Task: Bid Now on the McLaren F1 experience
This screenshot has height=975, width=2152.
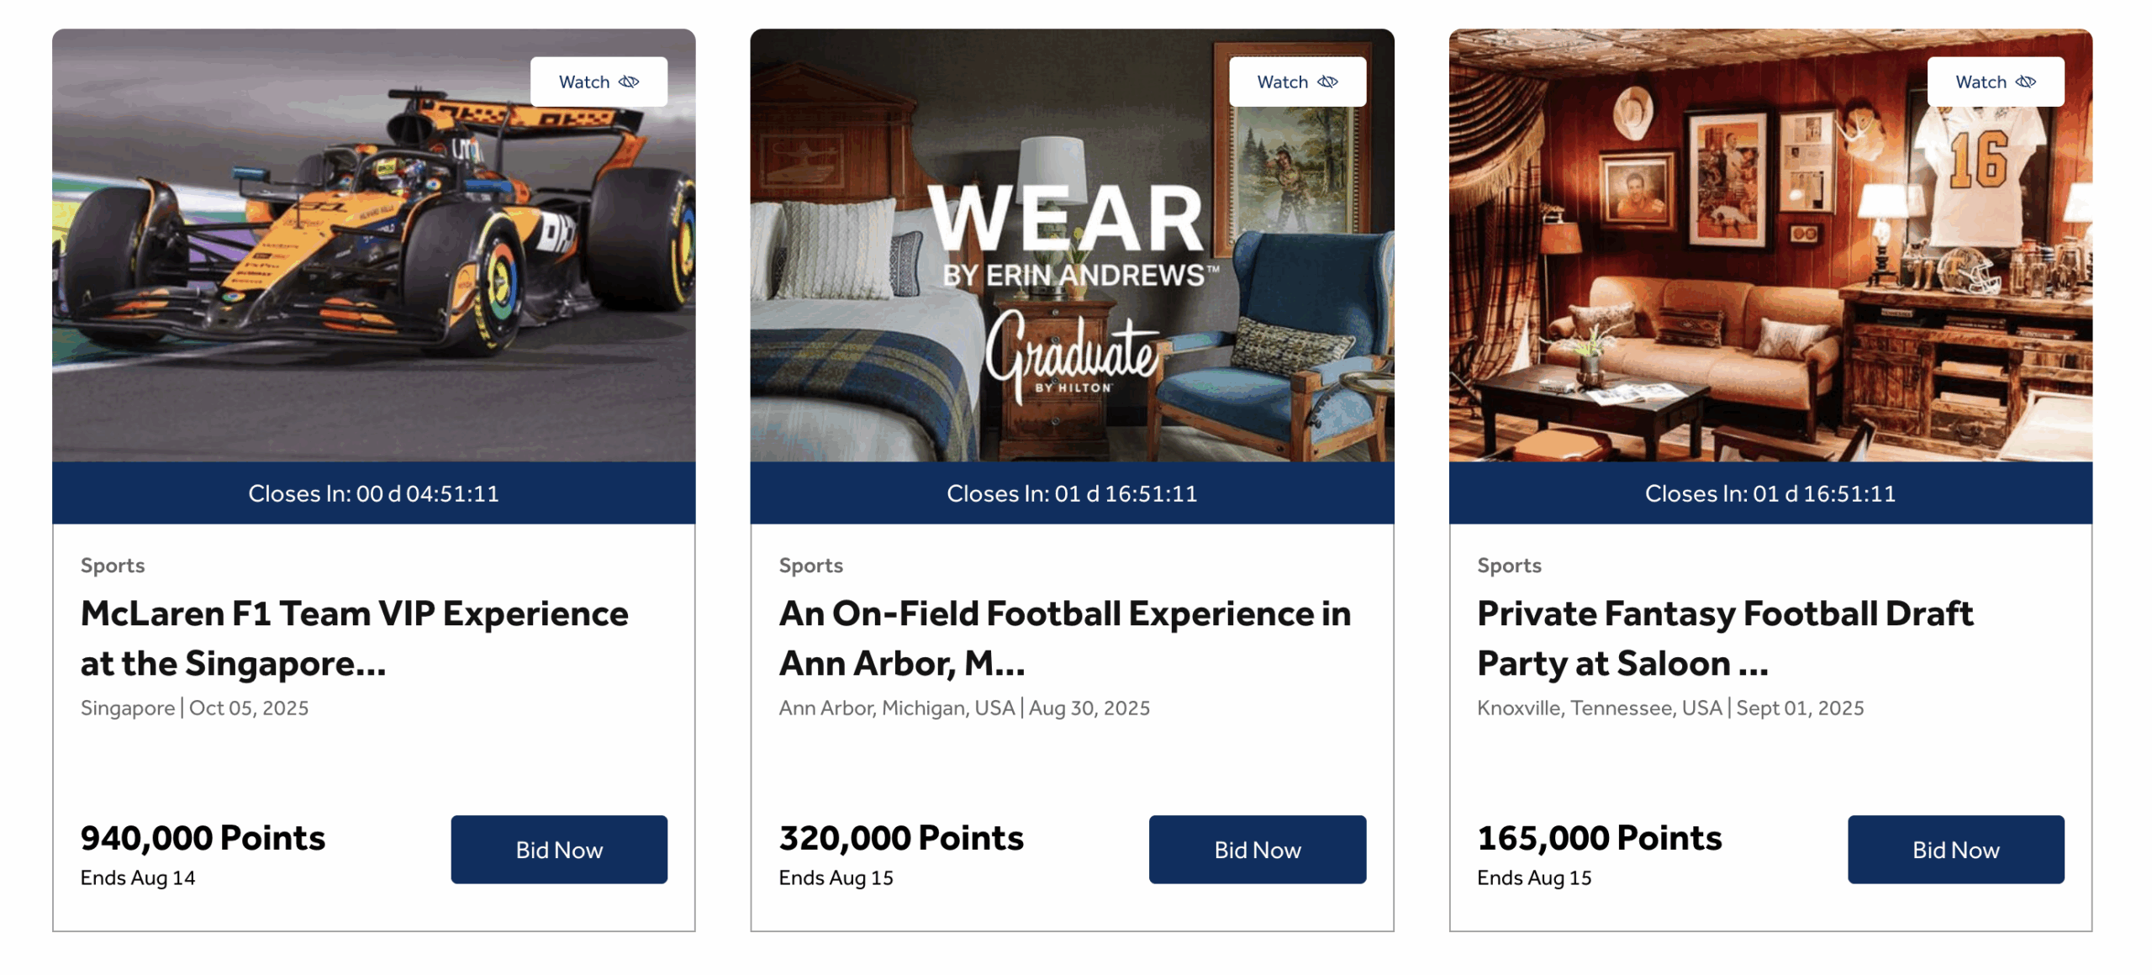Action: coord(558,849)
